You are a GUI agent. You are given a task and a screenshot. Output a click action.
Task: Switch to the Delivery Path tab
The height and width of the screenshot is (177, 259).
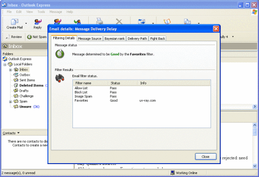(137, 38)
